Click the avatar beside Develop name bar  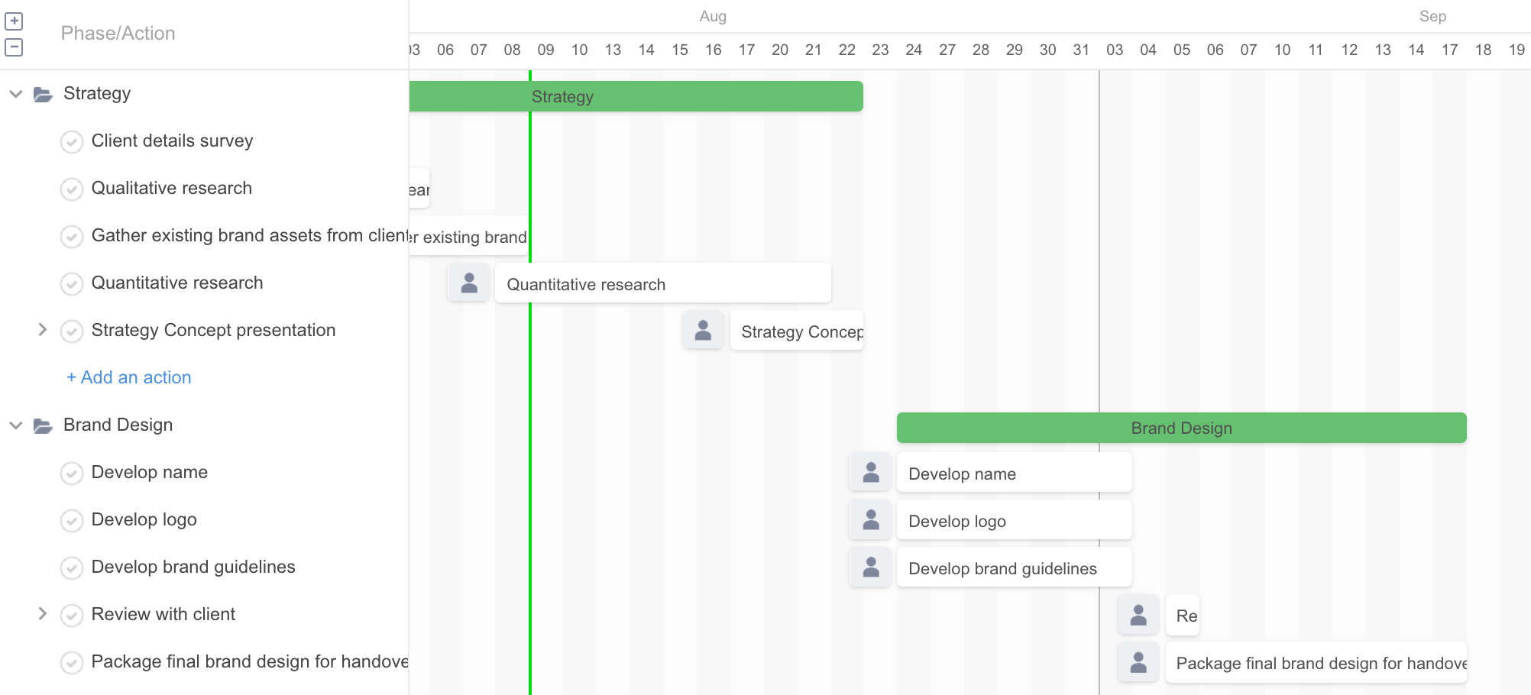870,472
